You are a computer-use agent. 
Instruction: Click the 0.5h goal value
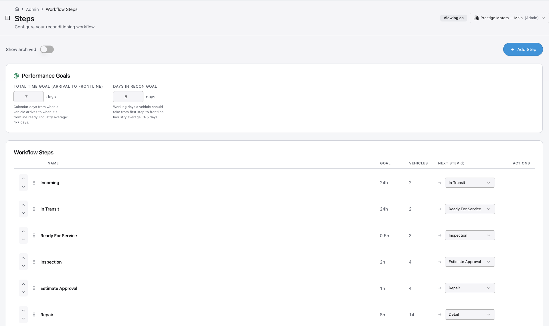coord(384,236)
